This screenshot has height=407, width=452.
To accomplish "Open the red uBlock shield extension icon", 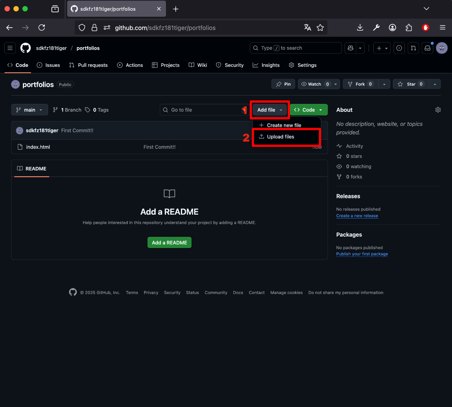I will point(426,28).
